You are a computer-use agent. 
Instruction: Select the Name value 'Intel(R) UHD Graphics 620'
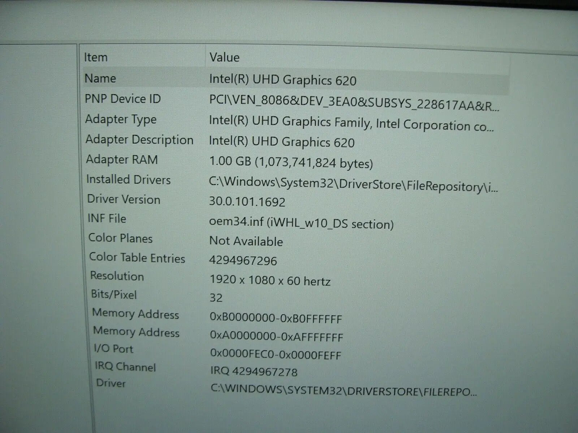(283, 80)
